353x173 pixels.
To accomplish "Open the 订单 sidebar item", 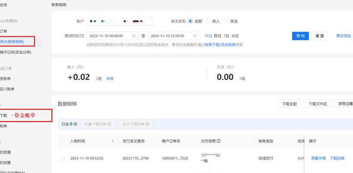I will (x=3, y=31).
